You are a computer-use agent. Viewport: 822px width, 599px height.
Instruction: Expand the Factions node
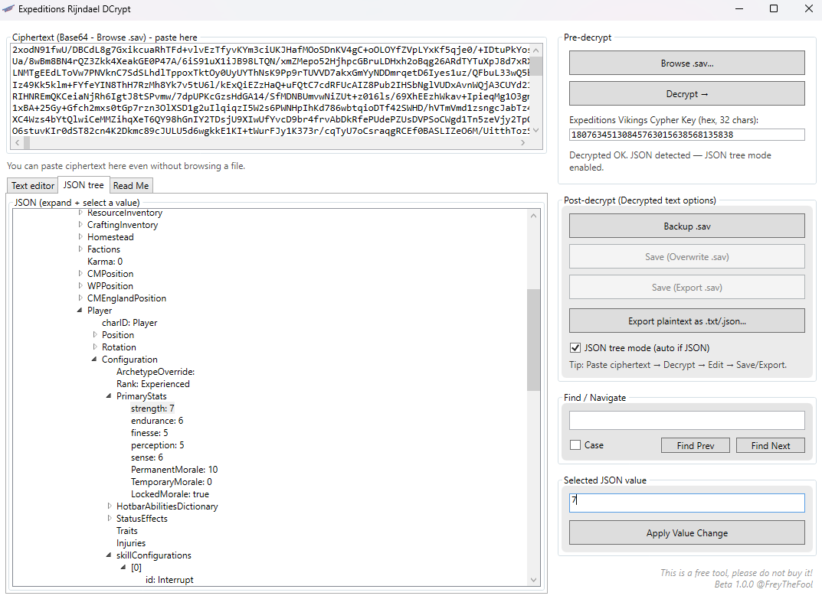(x=80, y=249)
